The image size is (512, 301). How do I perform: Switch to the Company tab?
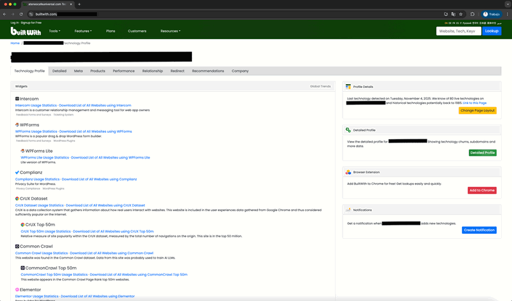[x=240, y=71]
